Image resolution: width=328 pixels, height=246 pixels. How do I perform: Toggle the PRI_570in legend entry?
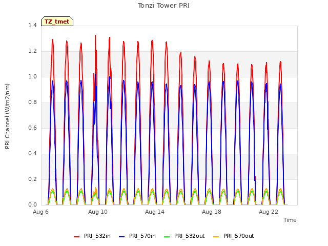137,236
